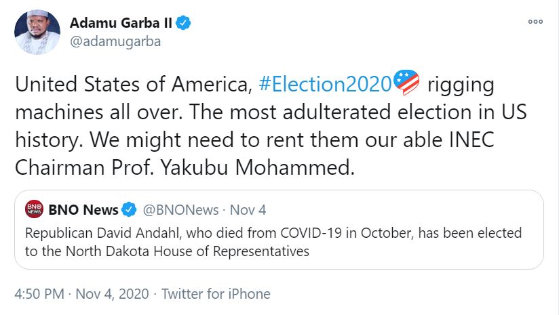Click the 4:50 PM timestamp
The height and width of the screenshot is (315, 559).
coord(39,294)
